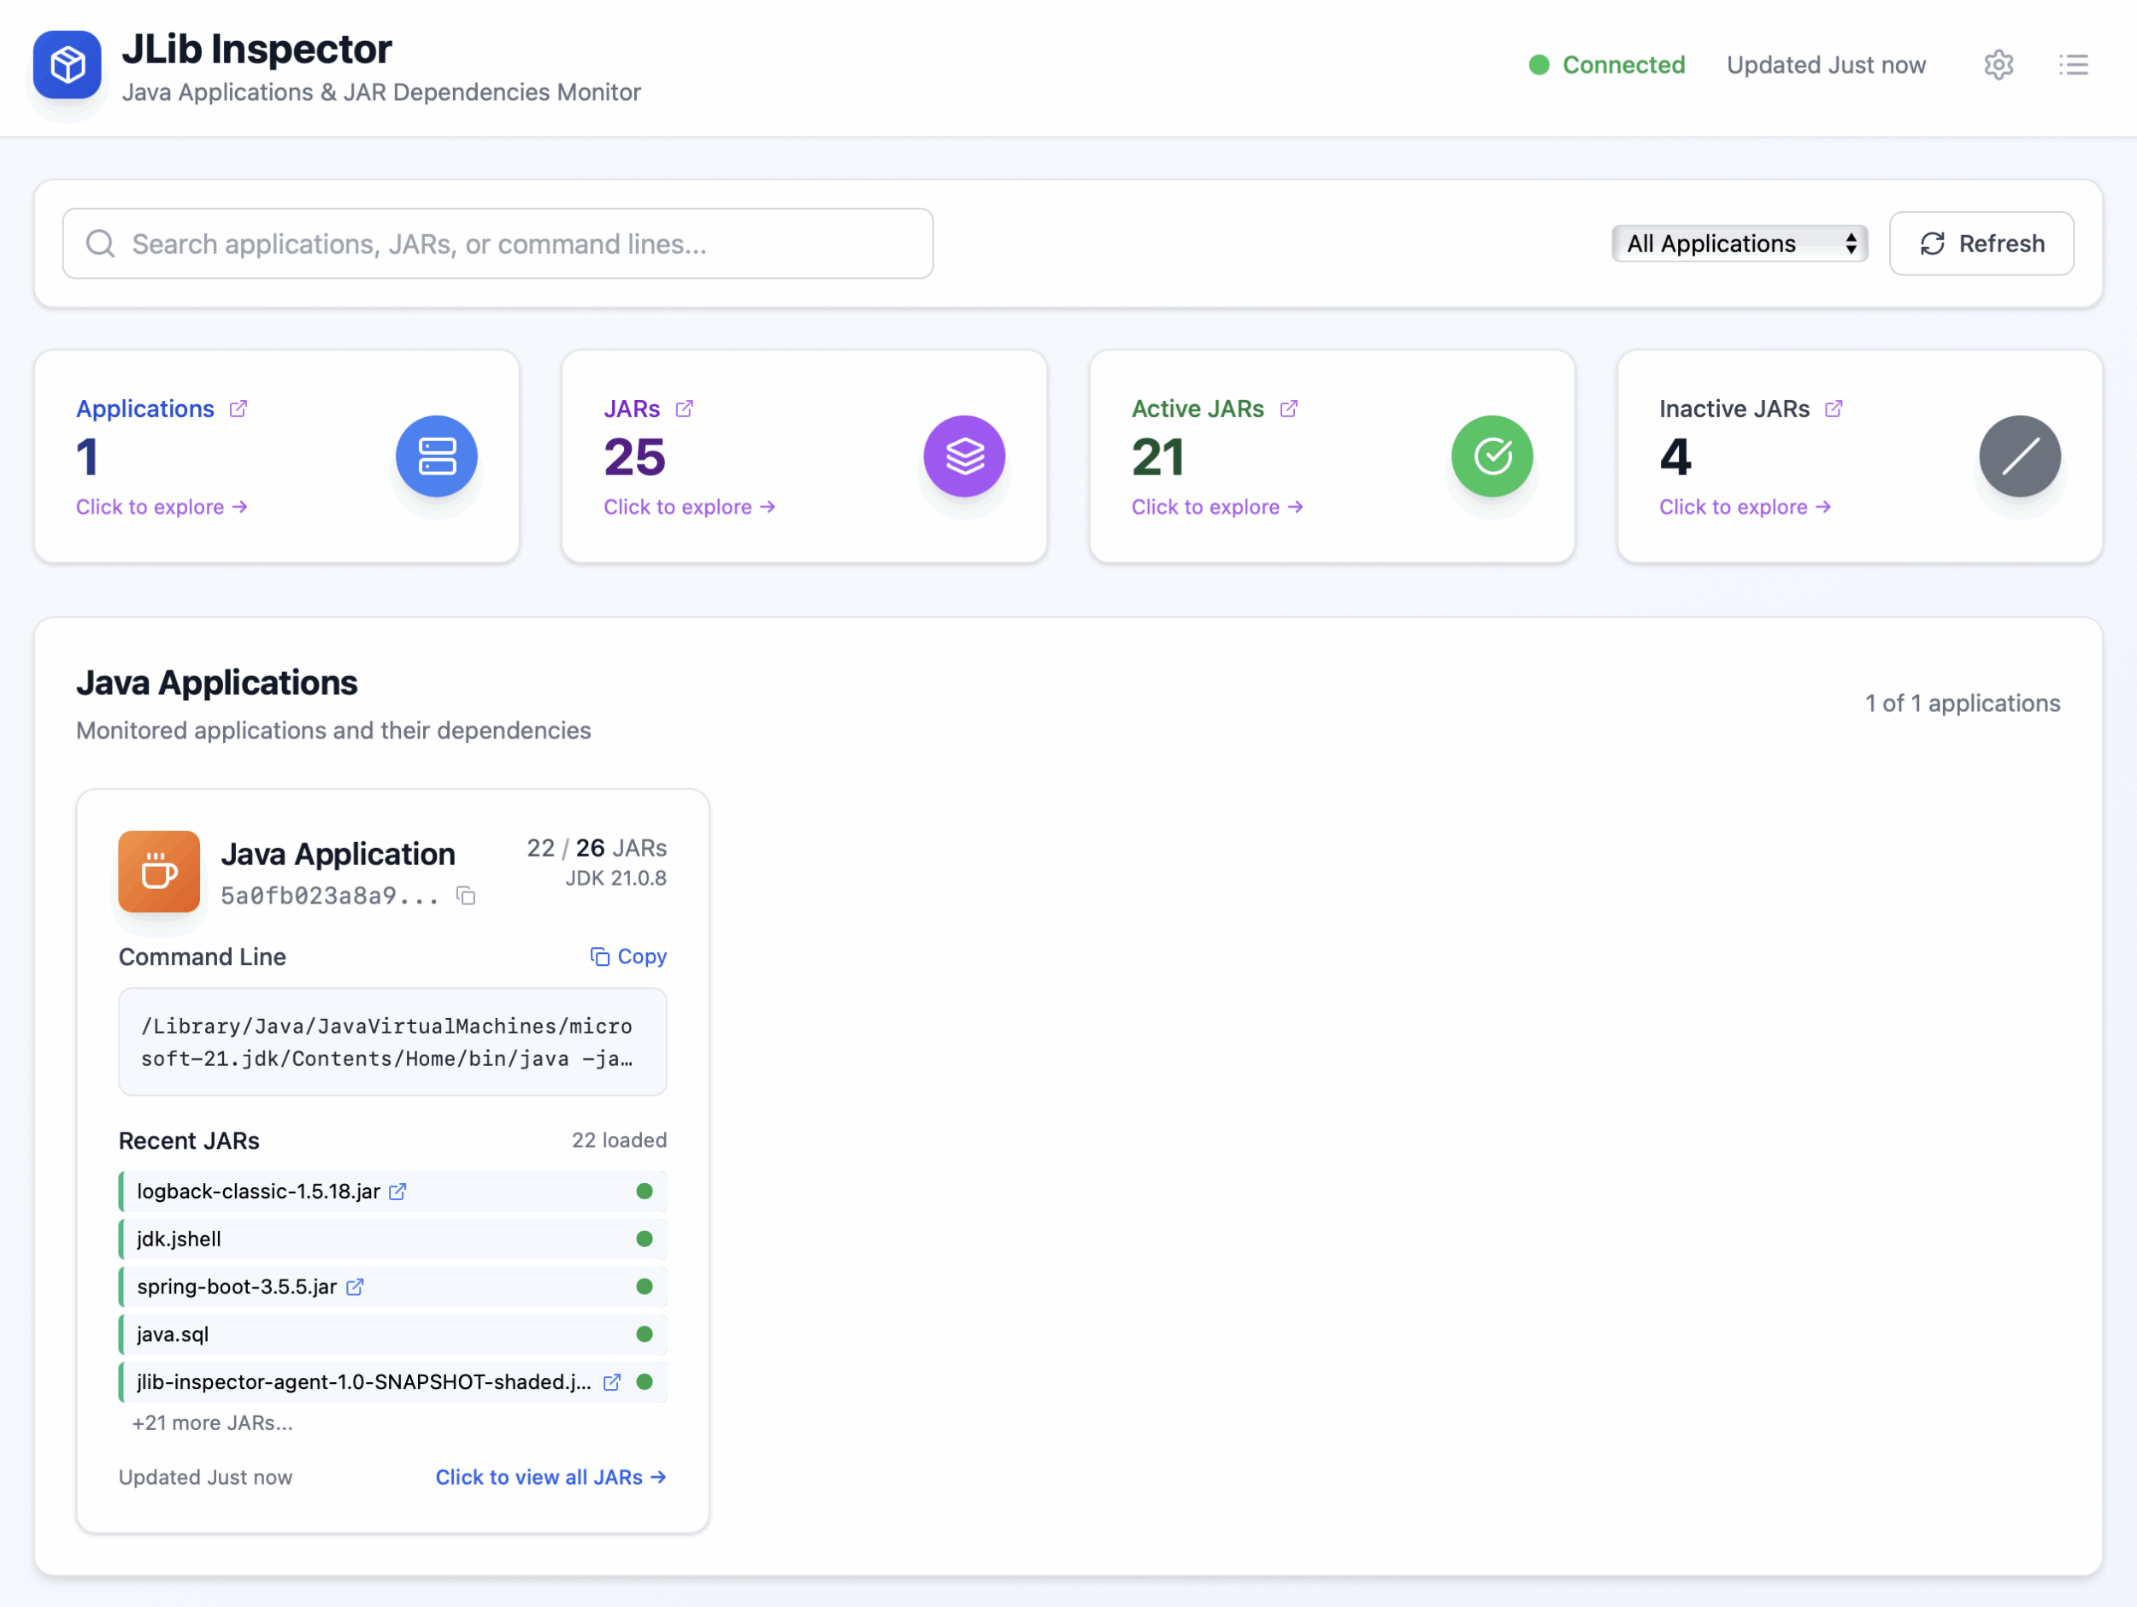Copy the command line text
The height and width of the screenshot is (1607, 2137).
[628, 957]
